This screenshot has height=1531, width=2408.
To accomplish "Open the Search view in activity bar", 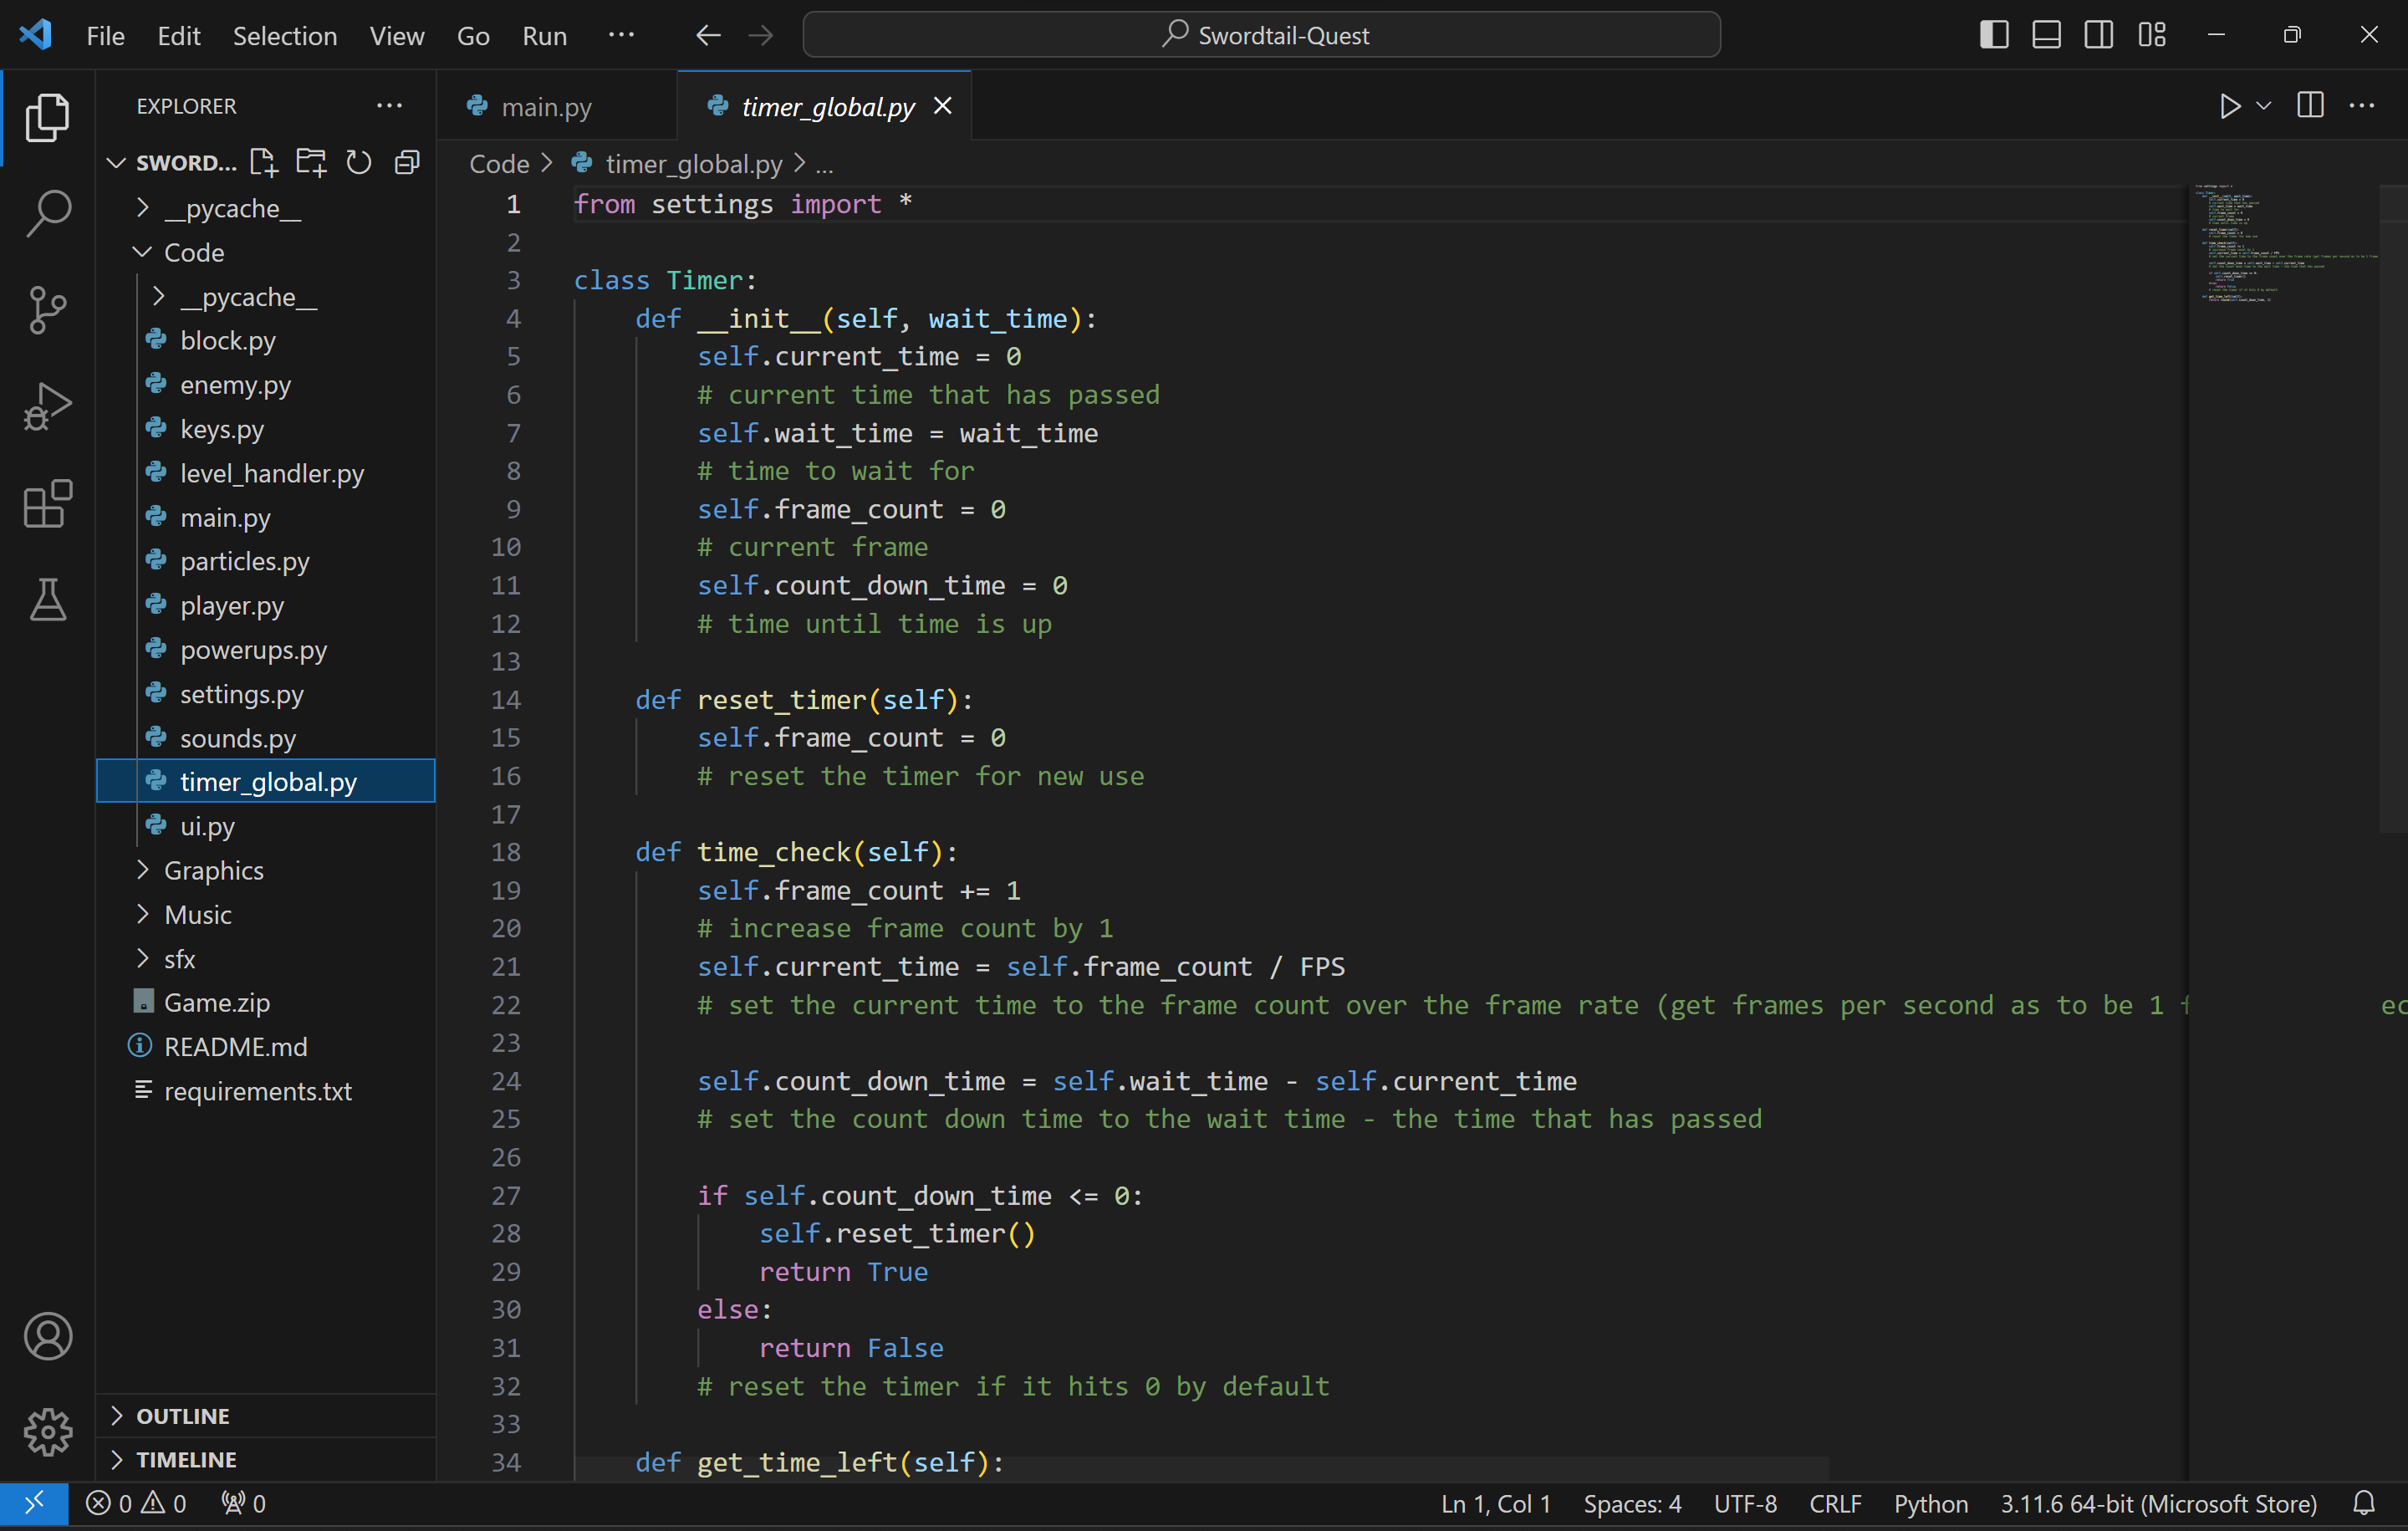I will (x=47, y=213).
